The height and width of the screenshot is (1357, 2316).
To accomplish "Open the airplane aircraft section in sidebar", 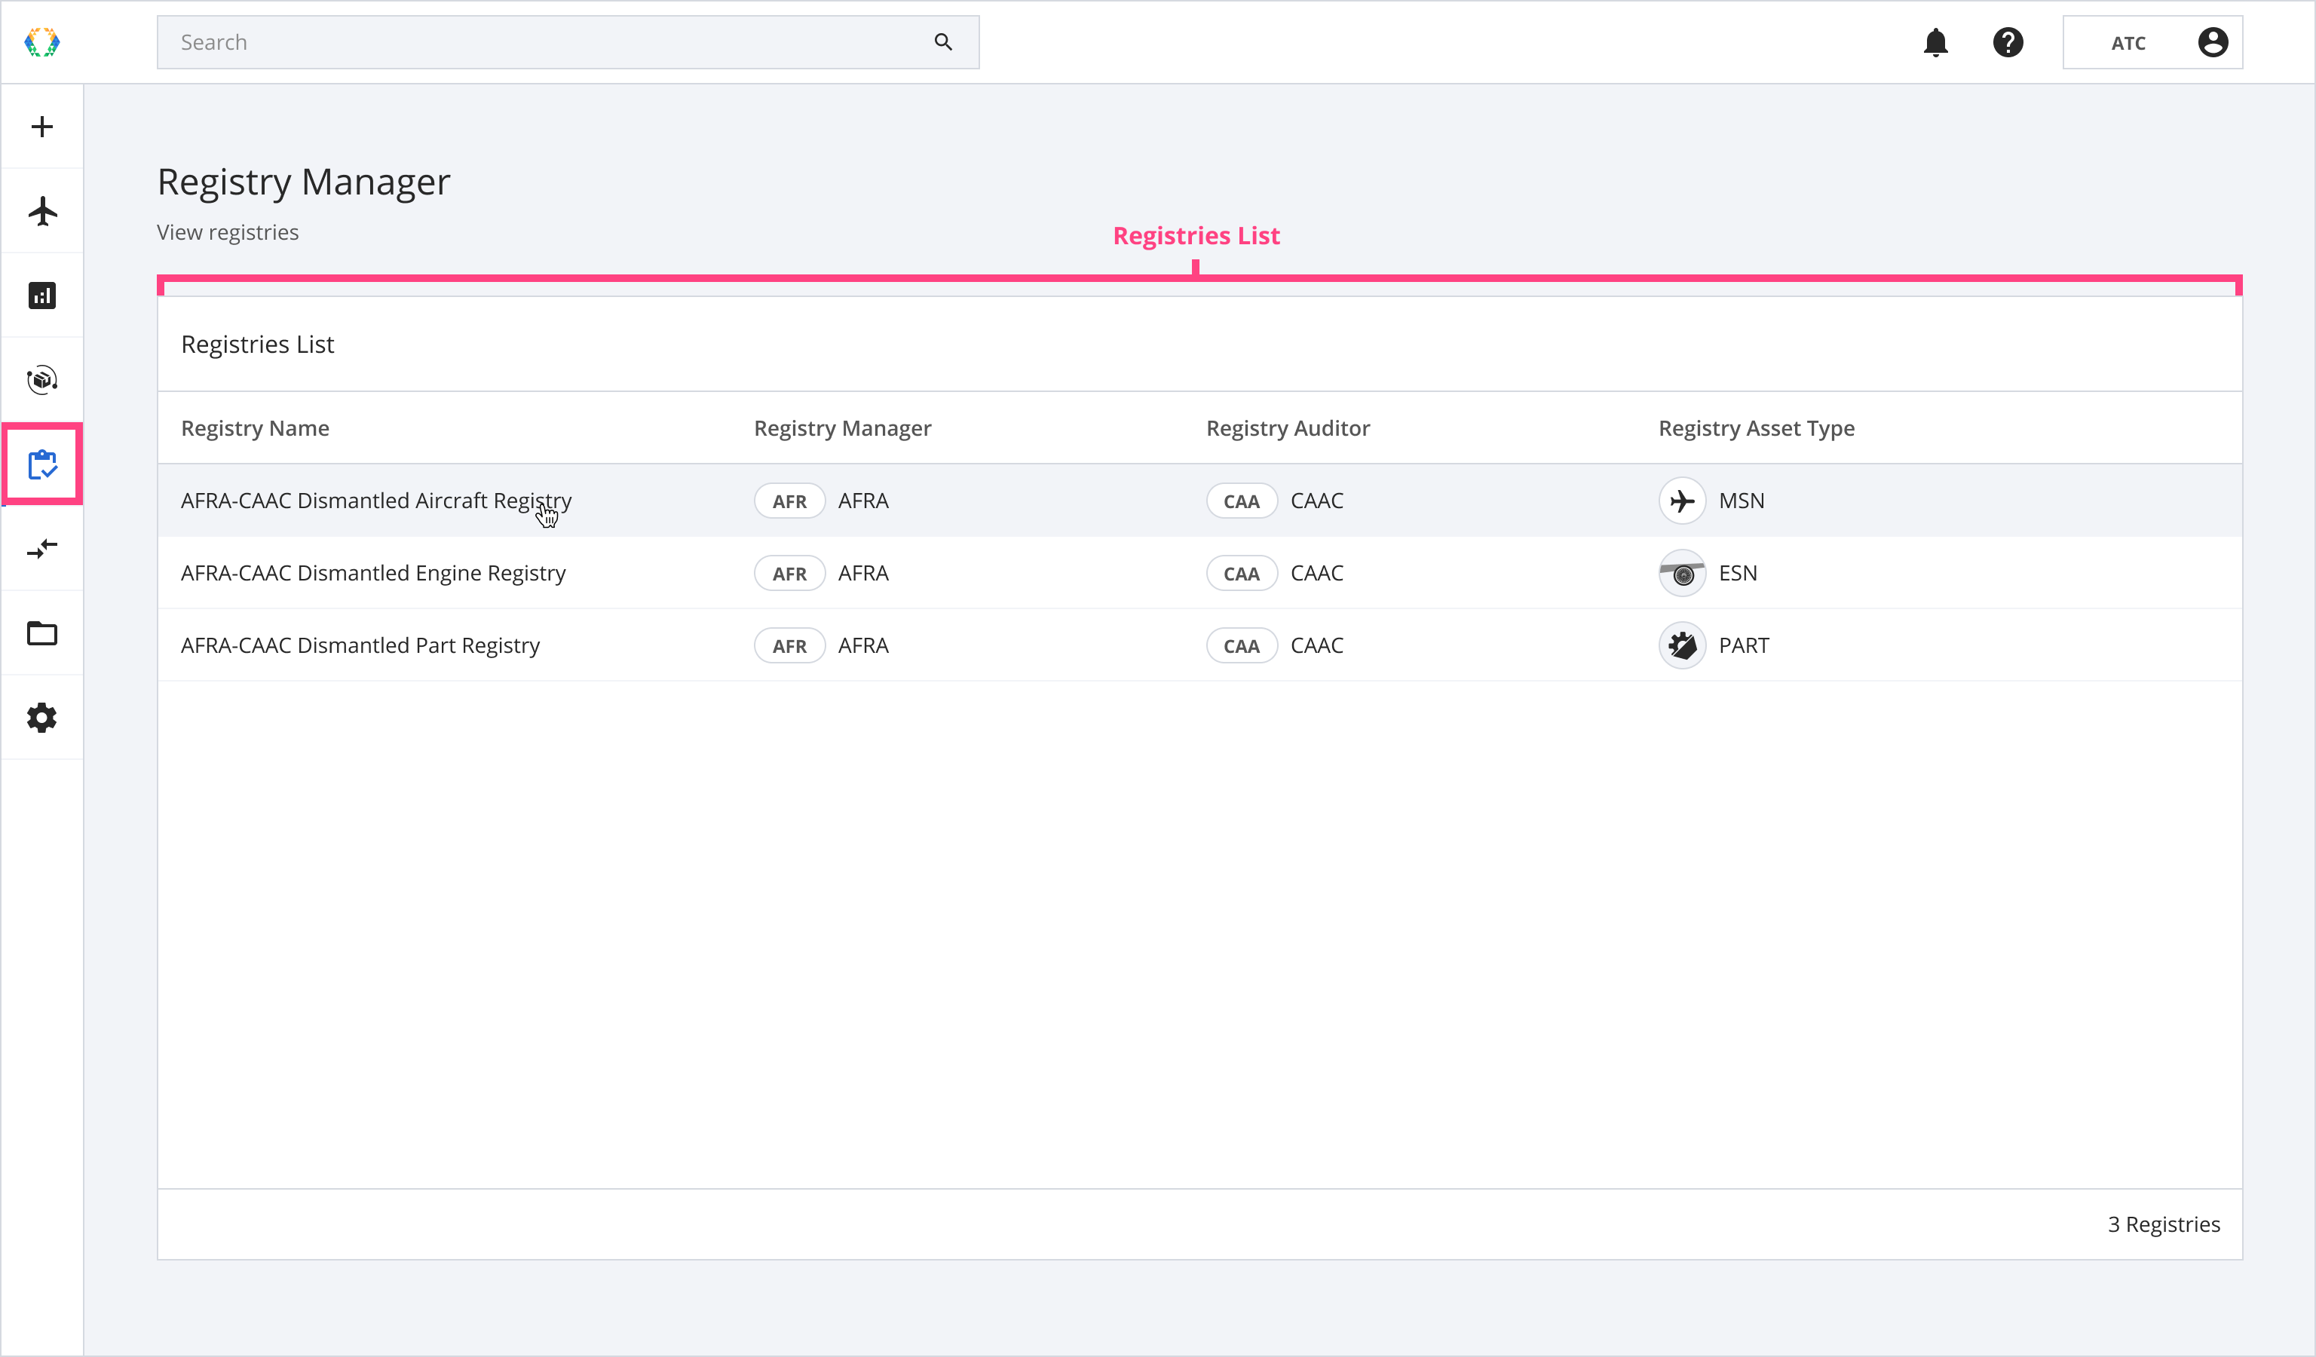I will tap(42, 211).
